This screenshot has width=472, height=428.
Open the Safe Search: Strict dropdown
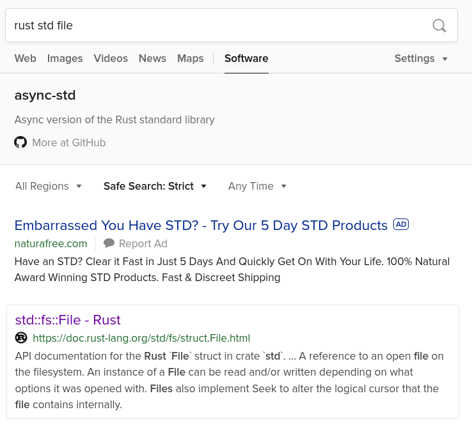155,186
